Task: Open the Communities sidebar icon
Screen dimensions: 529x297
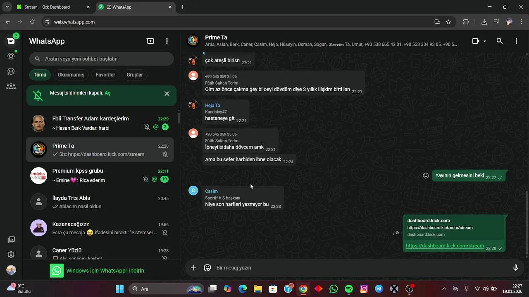Action: pos(11,86)
